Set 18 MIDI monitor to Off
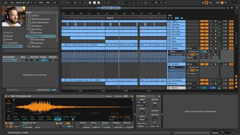This screenshot has height=135, width=240. click(x=197, y=70)
